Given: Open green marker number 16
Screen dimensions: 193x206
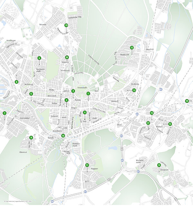Looking at the screenshot, I should coord(152,113).
